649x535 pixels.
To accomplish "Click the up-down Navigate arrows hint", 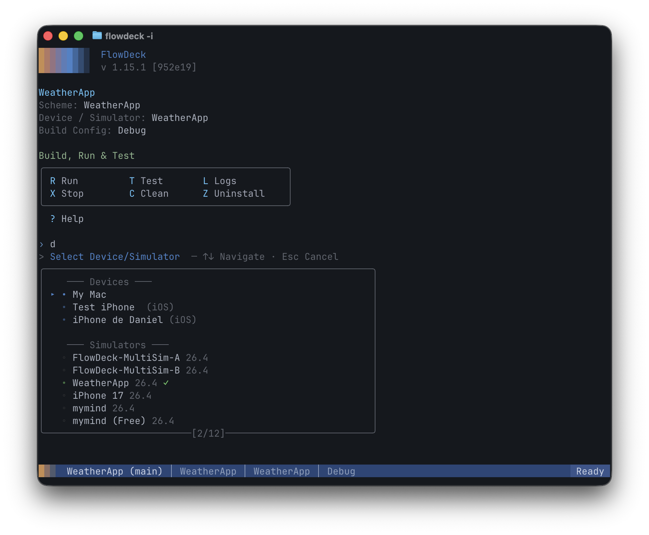I will [x=208, y=257].
